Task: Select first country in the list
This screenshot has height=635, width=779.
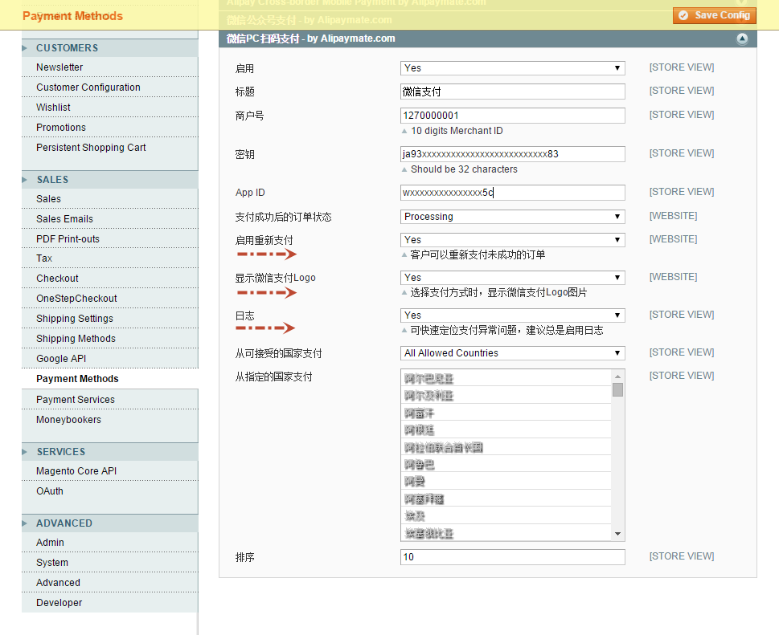Action: (506, 379)
